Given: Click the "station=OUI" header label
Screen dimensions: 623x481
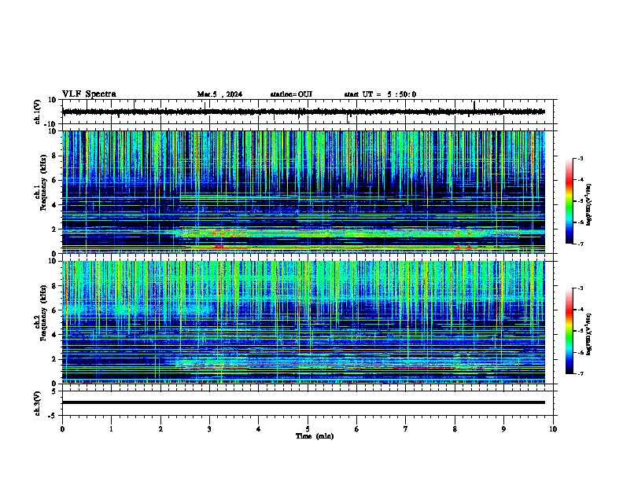Looking at the screenshot, I should pyautogui.click(x=291, y=94).
